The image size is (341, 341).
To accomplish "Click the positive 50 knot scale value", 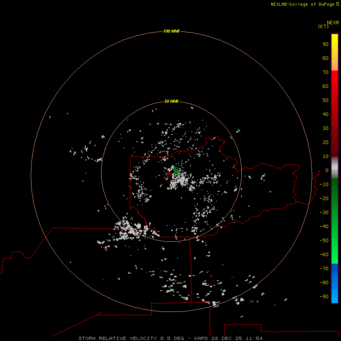I will (325, 100).
